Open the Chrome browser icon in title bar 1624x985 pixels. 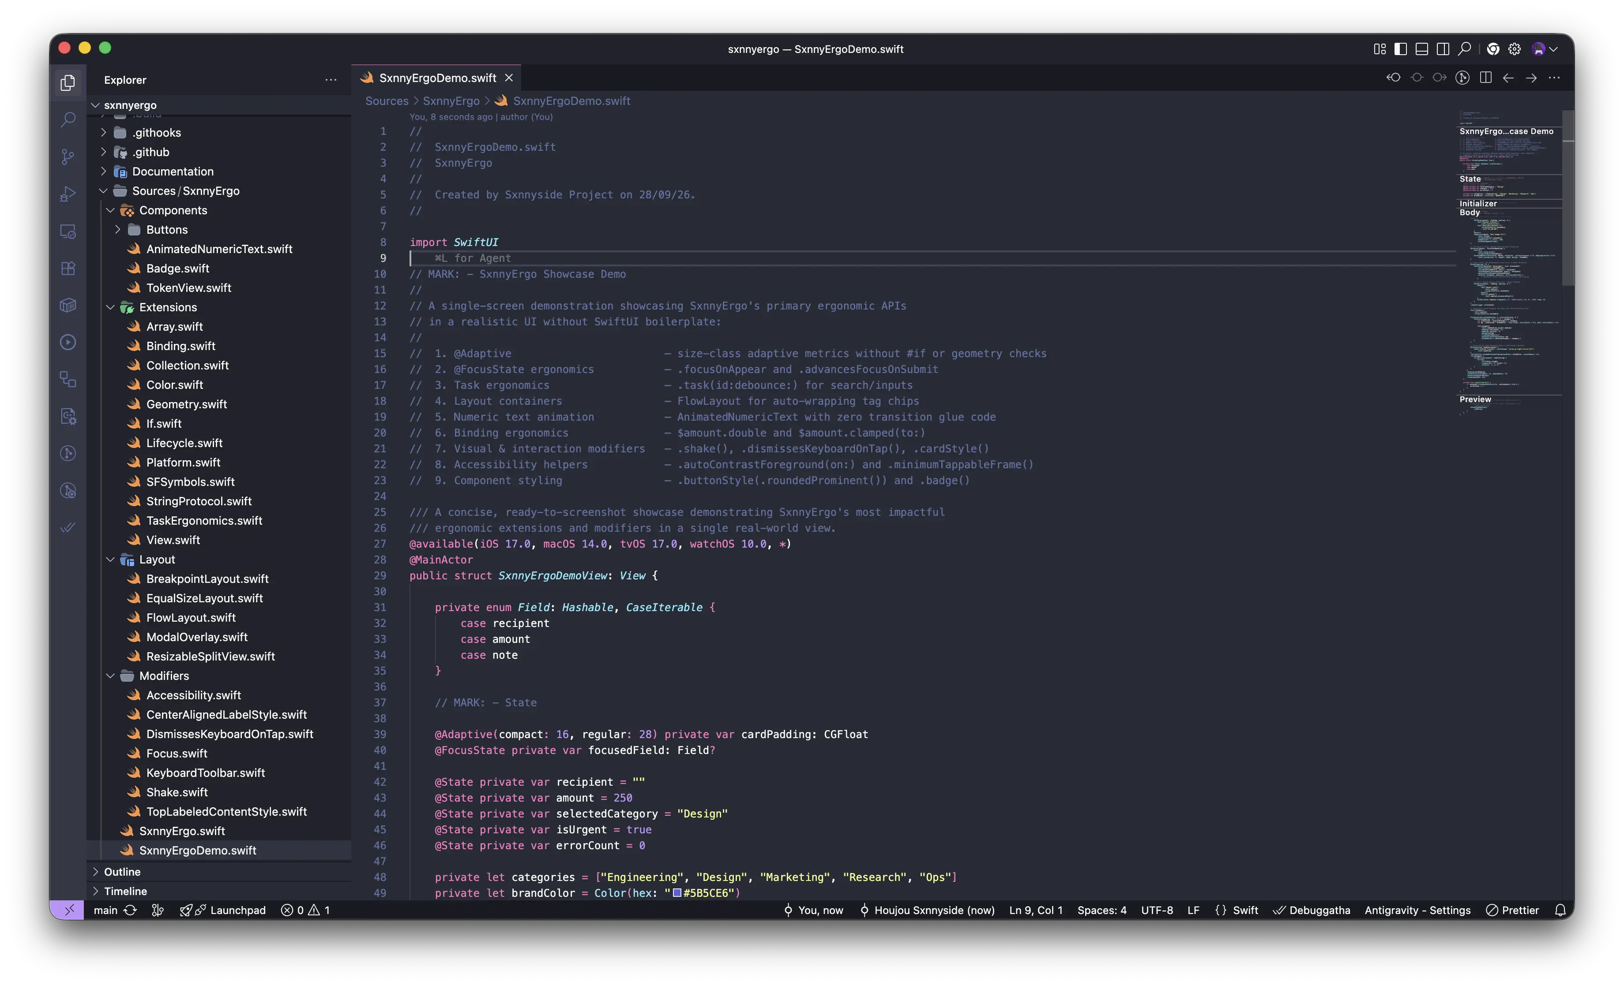(x=1493, y=49)
